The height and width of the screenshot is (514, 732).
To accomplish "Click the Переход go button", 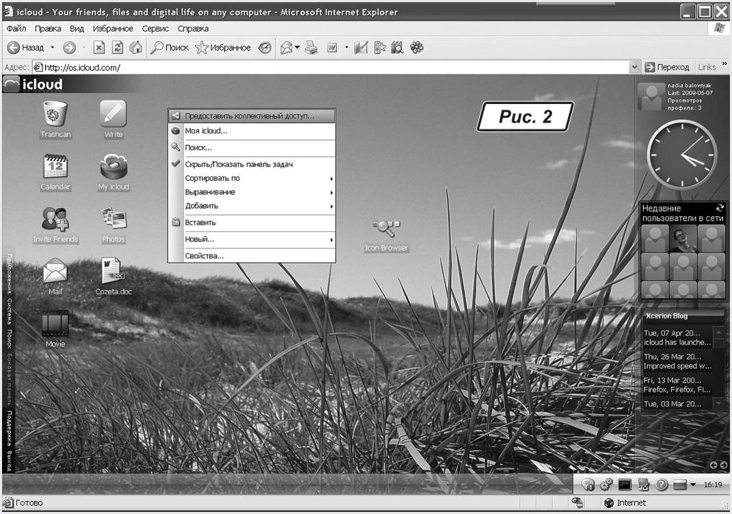I will pyautogui.click(x=667, y=67).
